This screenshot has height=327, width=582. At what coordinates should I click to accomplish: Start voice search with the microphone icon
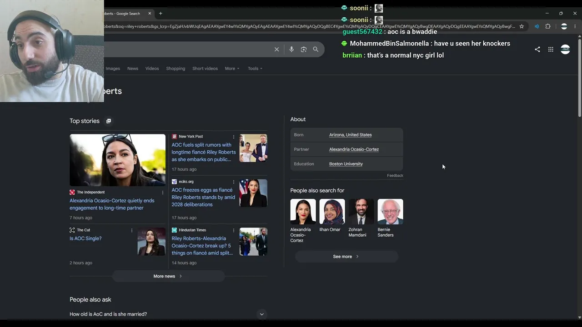click(x=291, y=50)
